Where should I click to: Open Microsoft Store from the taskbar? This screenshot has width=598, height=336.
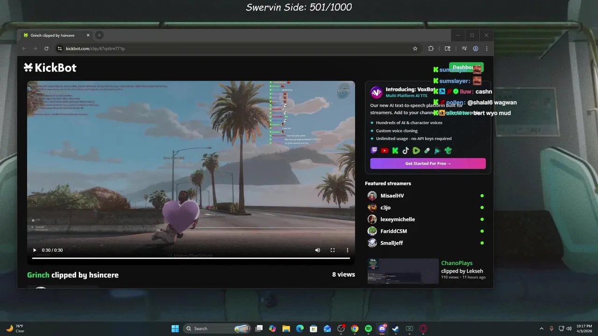point(313,329)
